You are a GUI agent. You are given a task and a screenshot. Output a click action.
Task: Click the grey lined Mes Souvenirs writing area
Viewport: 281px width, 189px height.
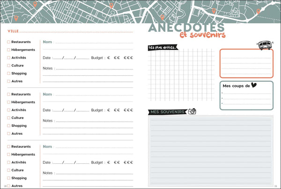[x=211, y=151]
